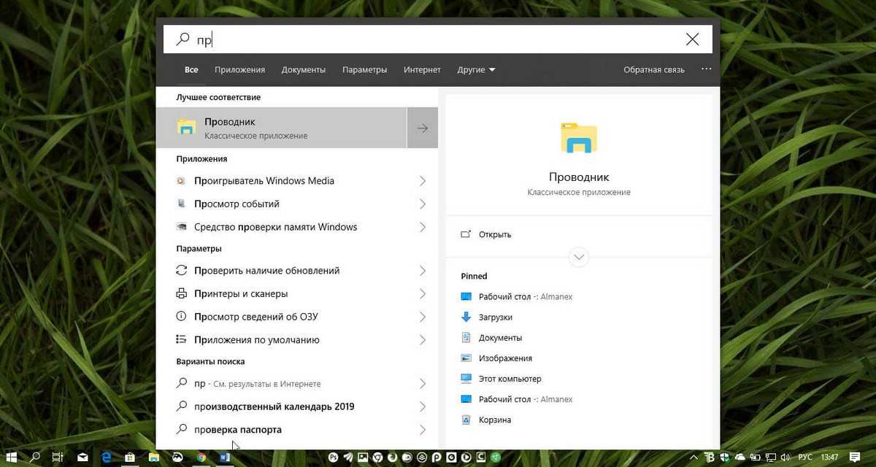Click the Загрузки pinned folder
Viewport: 876px width, 467px height.
tap(495, 317)
